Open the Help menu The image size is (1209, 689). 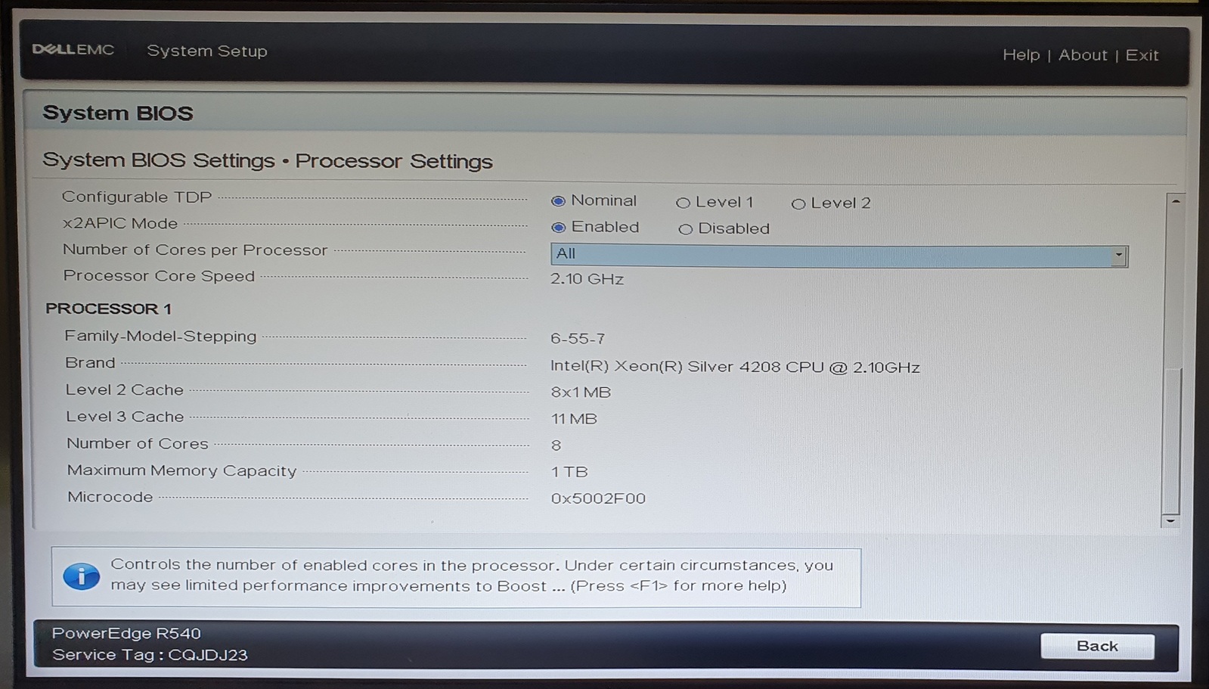[x=1021, y=55]
